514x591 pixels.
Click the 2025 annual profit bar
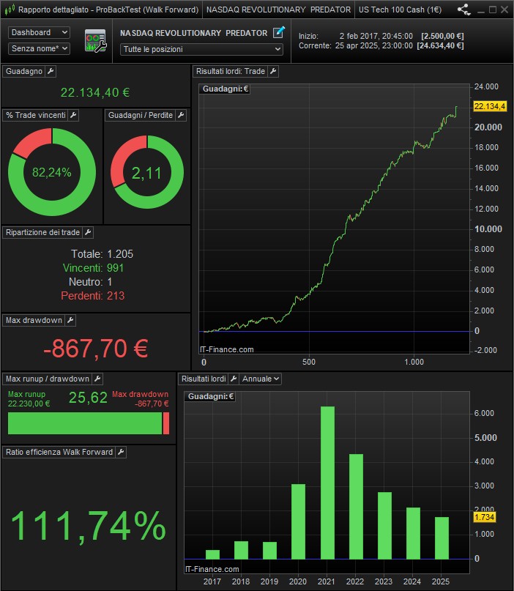(x=442, y=538)
